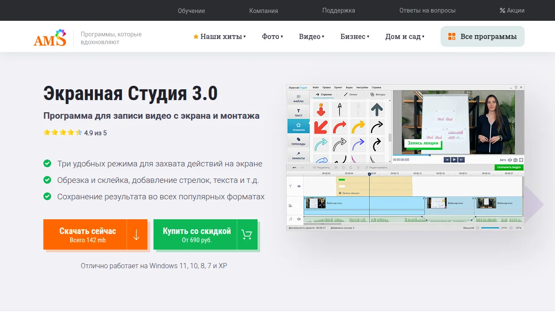
Task: Select the red down arrow with orange dot
Action: [321, 110]
